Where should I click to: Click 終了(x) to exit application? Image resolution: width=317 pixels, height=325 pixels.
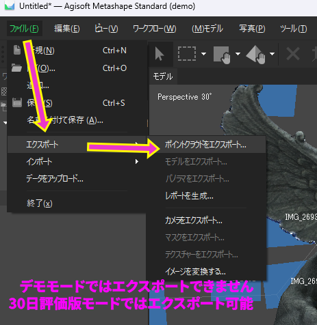(40, 203)
